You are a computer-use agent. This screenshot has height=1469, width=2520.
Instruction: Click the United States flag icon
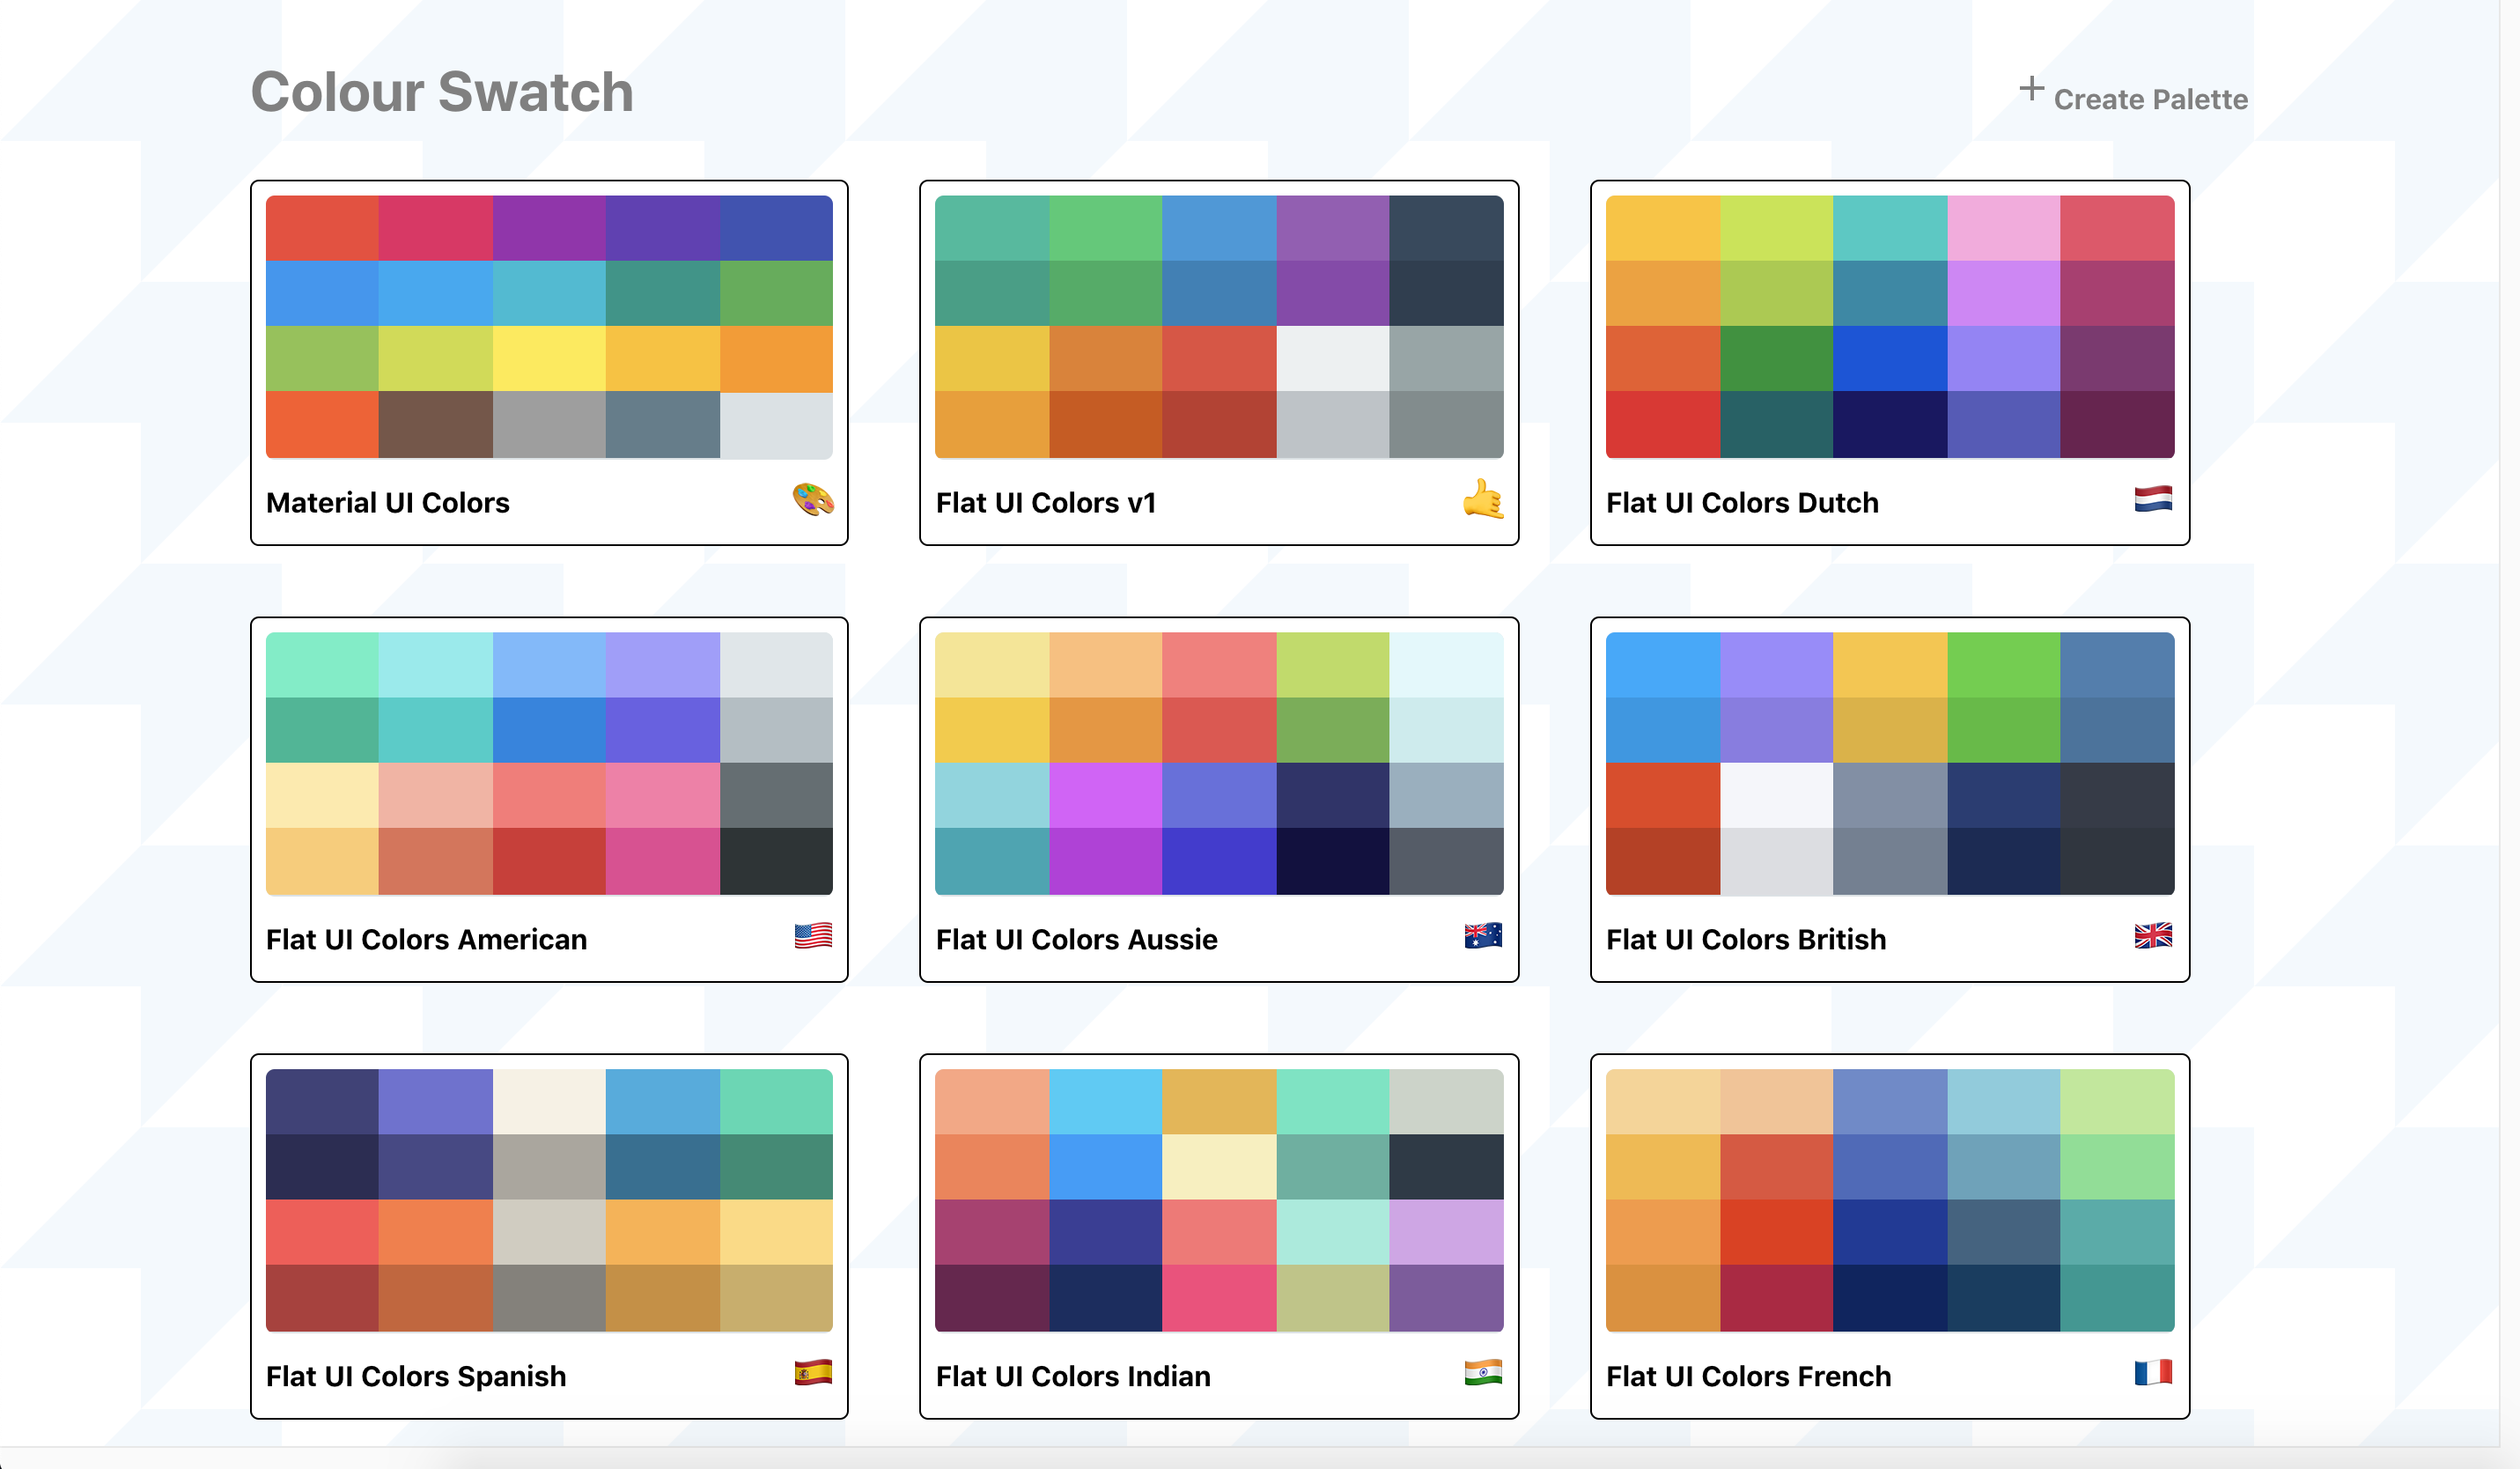click(813, 935)
